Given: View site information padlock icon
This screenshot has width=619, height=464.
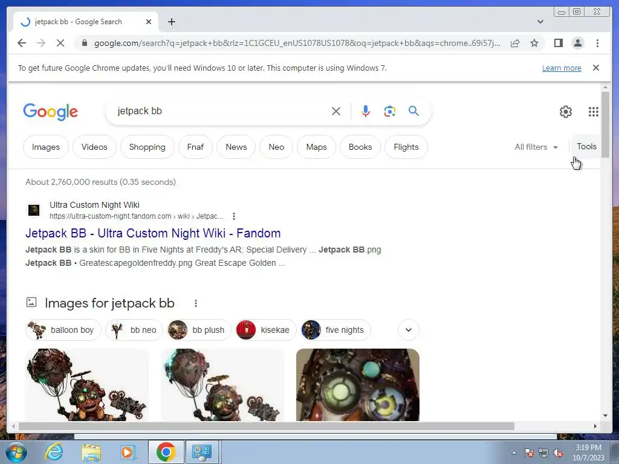Looking at the screenshot, I should pos(84,43).
